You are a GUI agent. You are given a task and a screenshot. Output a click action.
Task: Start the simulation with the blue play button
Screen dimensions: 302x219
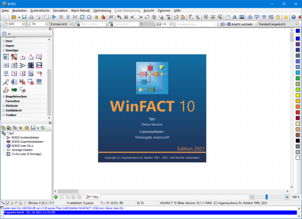54,17
